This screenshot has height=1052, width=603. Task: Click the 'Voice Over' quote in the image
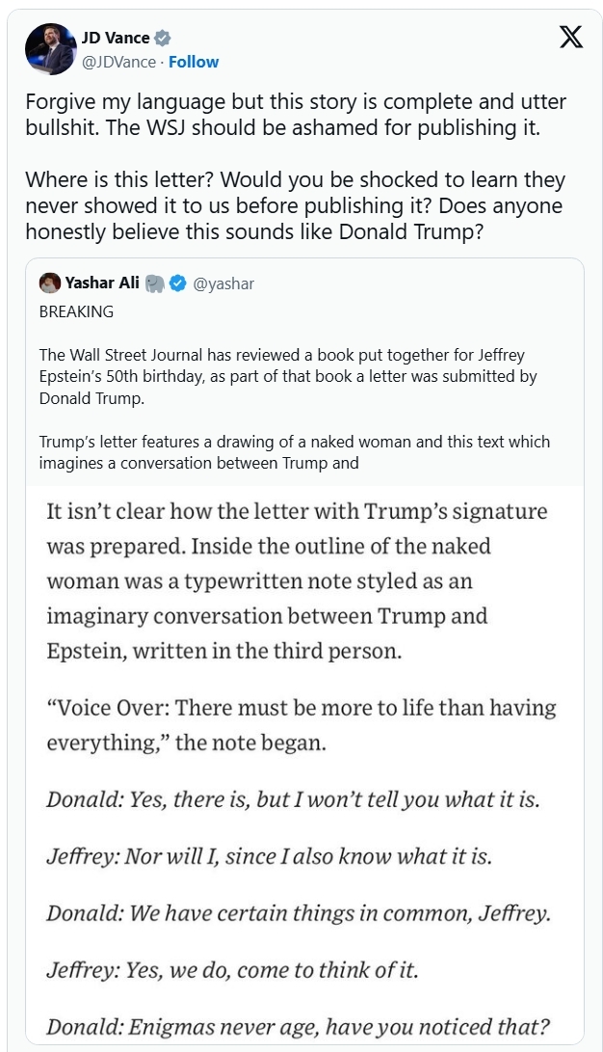(x=301, y=725)
